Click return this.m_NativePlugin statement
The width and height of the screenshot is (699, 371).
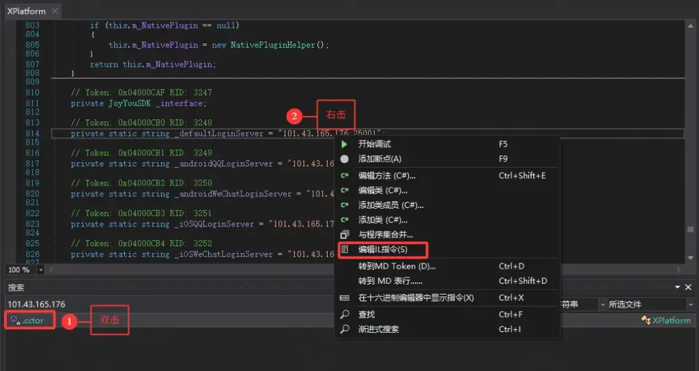[x=153, y=65]
